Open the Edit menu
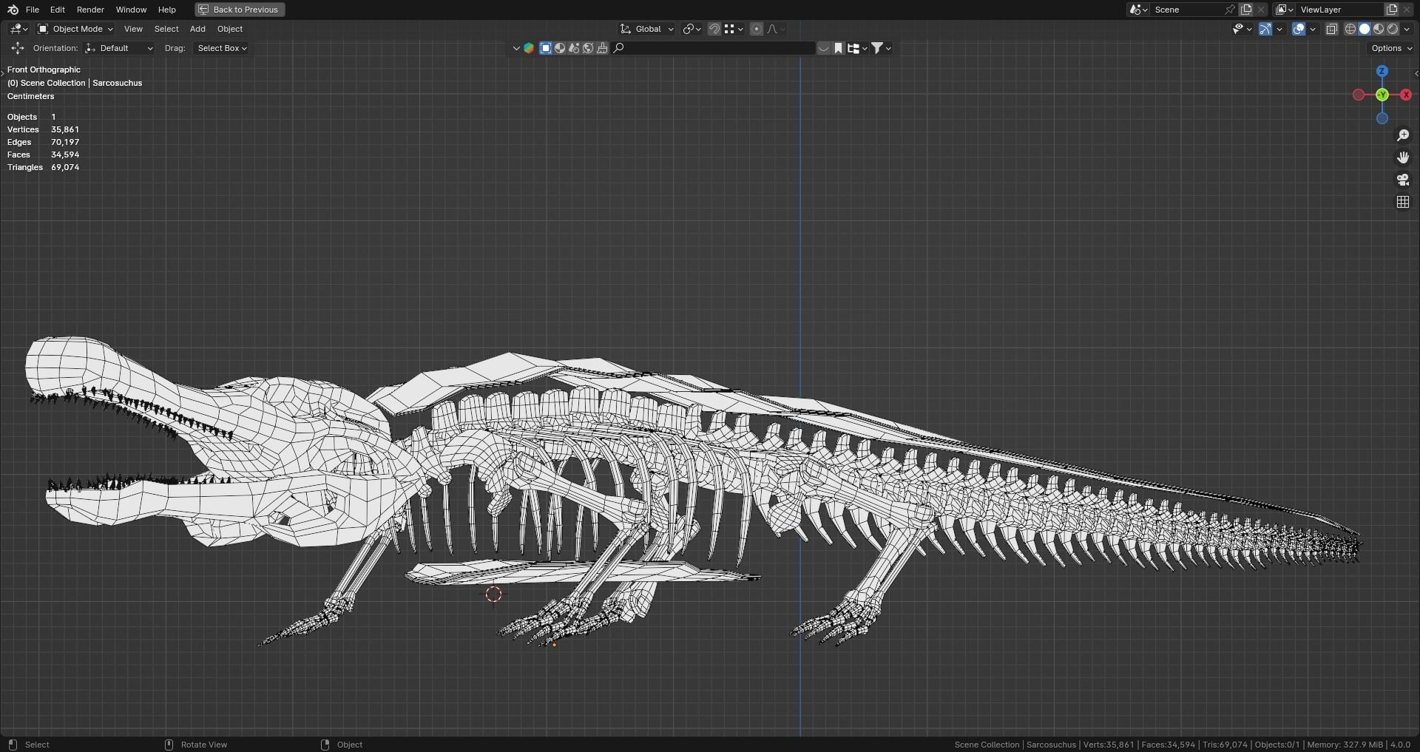Viewport: 1420px width, 752px height. pos(57,10)
